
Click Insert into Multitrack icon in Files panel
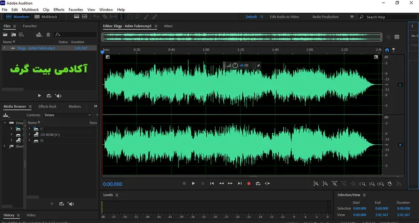click(39, 34)
